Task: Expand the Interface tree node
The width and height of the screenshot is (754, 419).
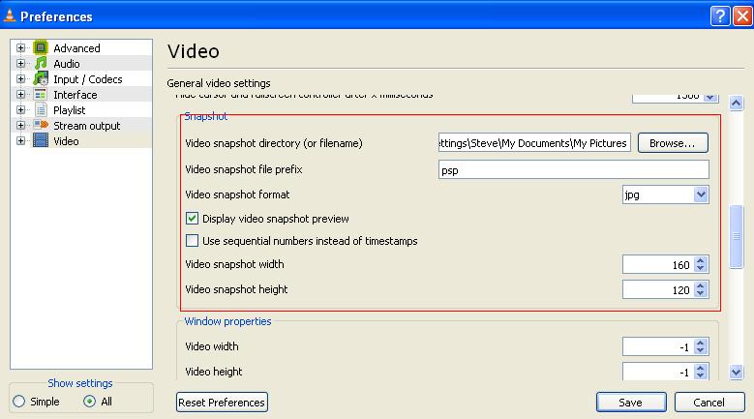Action: pyautogui.click(x=20, y=95)
